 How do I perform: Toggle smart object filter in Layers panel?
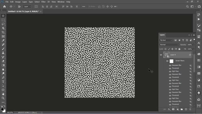coord(191,40)
